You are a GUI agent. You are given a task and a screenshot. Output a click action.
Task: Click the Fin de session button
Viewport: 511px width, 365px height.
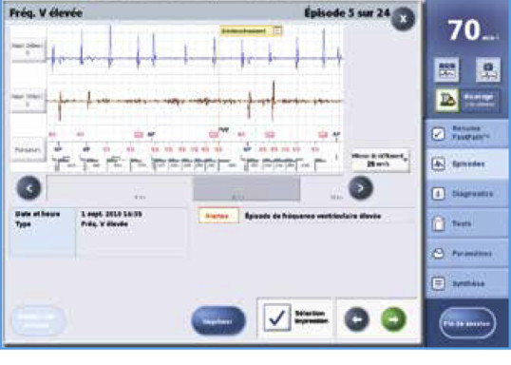467,323
